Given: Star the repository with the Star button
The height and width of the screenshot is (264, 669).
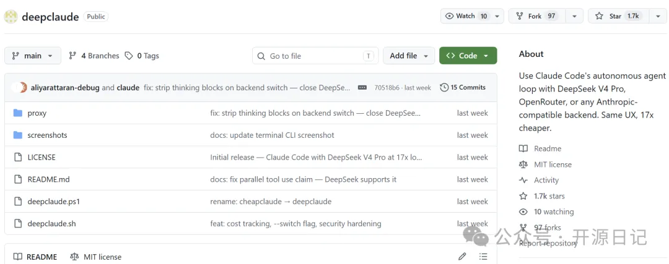Looking at the screenshot, I should pos(619,16).
